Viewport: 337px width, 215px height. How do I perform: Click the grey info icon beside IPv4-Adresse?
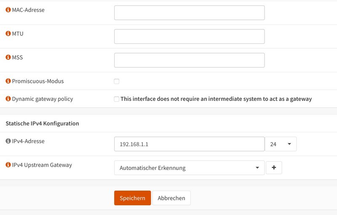8,141
